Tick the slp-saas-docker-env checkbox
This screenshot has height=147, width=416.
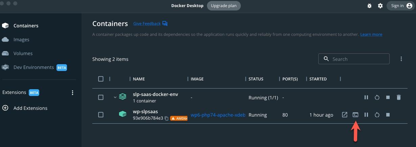[x=101, y=97]
